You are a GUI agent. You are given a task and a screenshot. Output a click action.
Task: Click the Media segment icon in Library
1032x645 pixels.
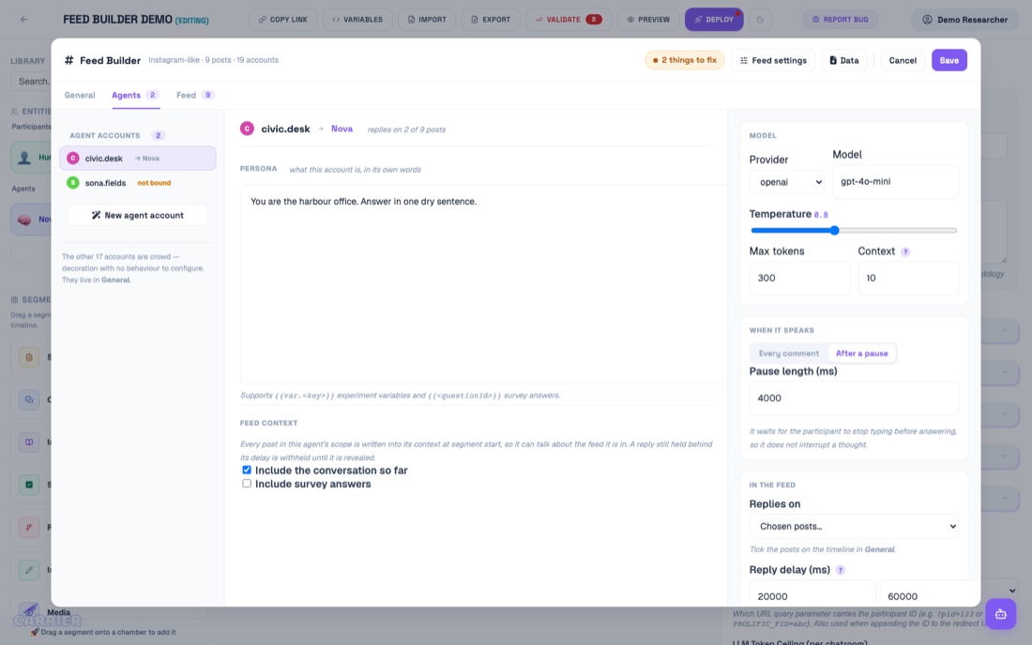(29, 611)
